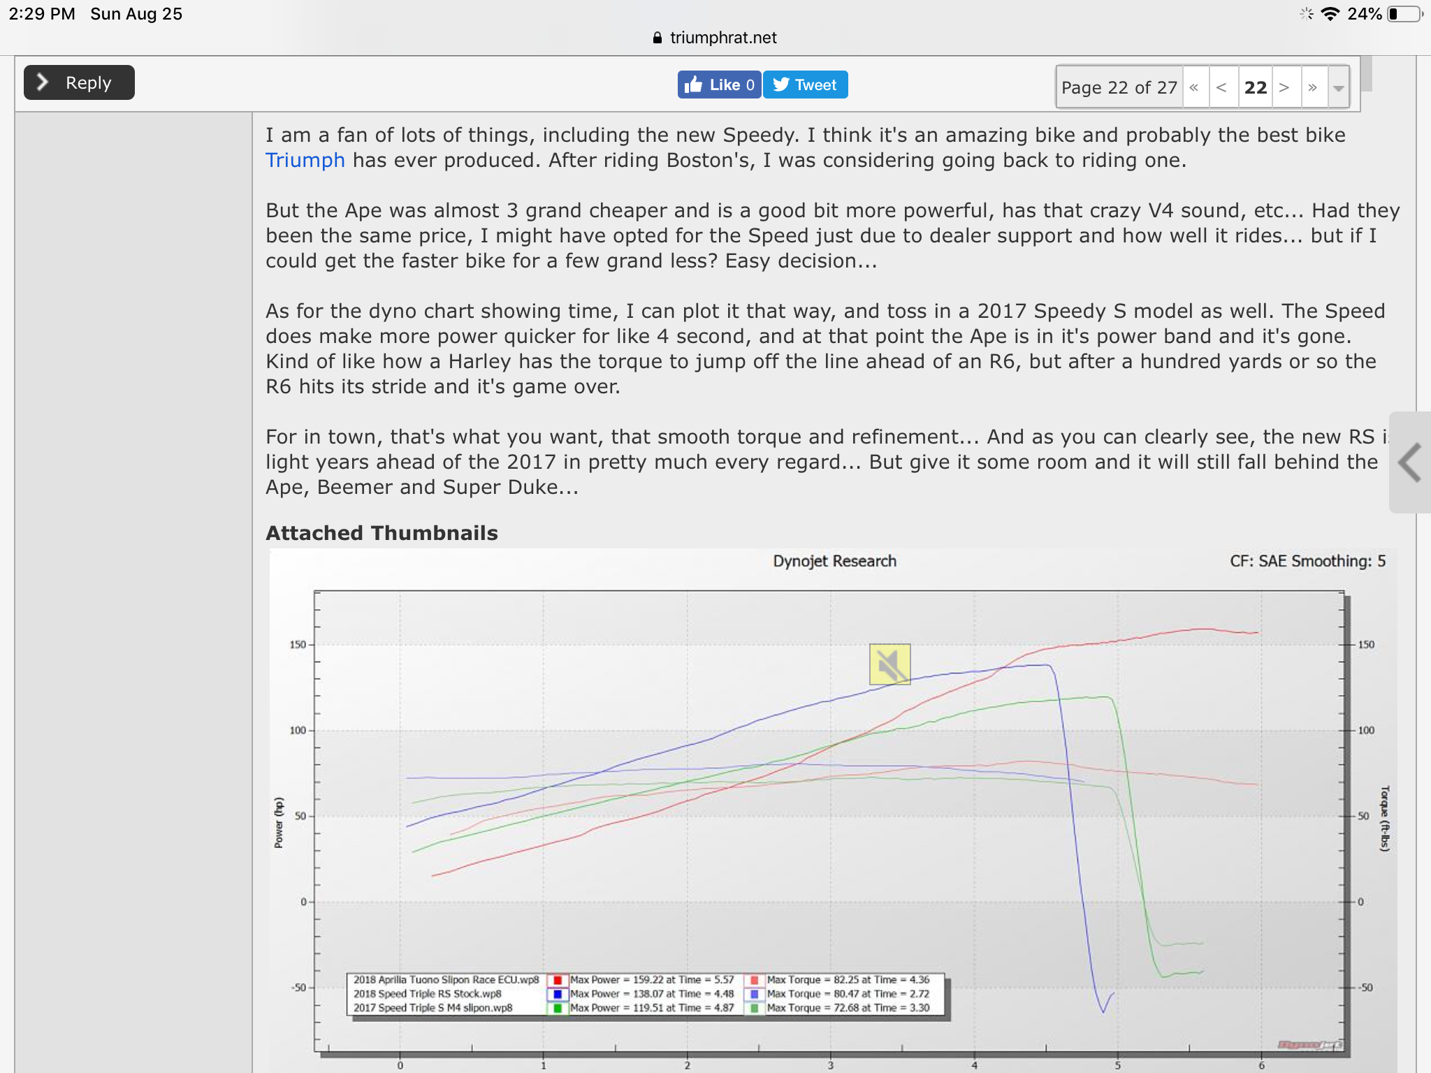Click the Reply button
Viewport: 1431px width, 1073px height.
pos(79,82)
